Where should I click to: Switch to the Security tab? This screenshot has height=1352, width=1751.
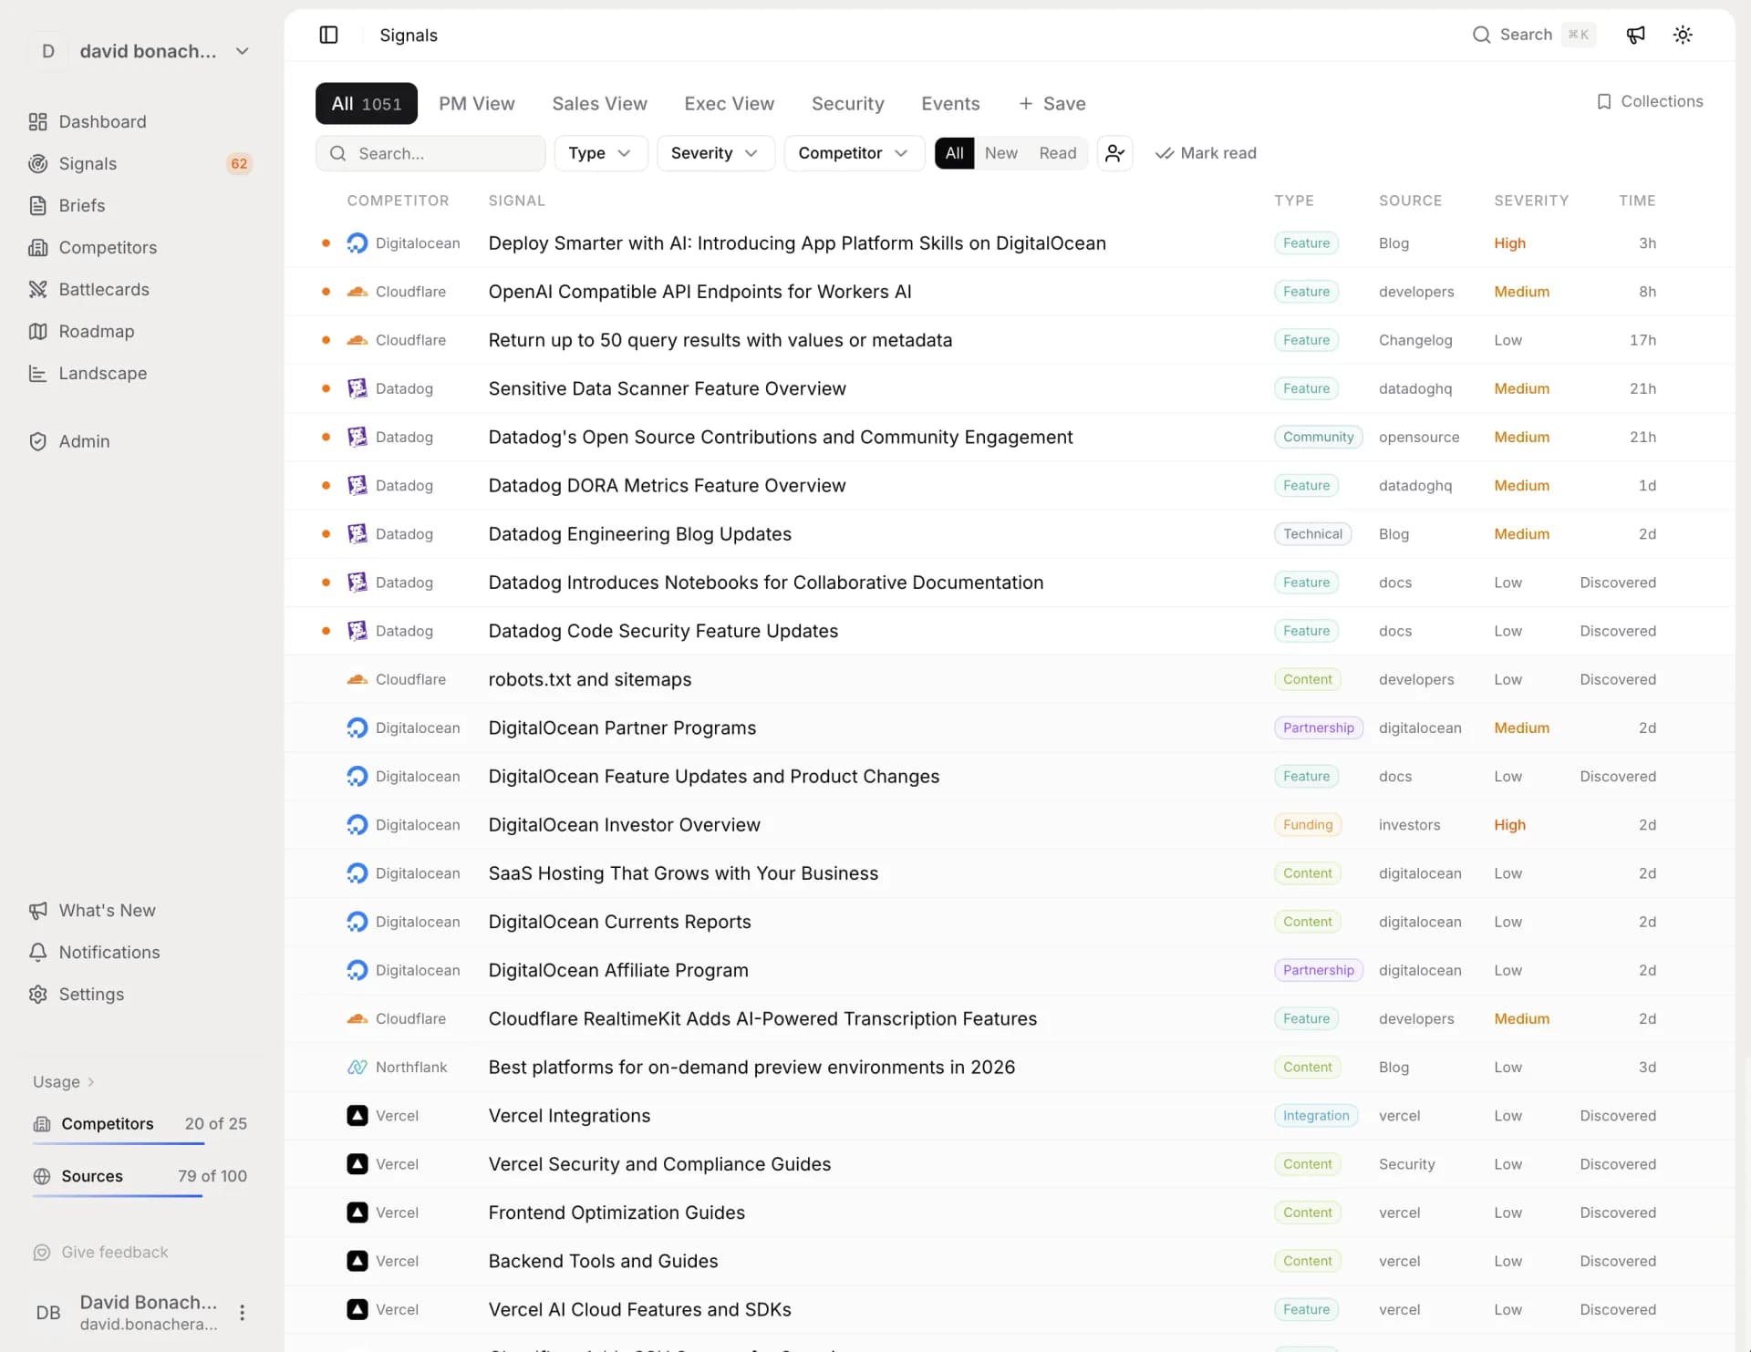pos(847,104)
